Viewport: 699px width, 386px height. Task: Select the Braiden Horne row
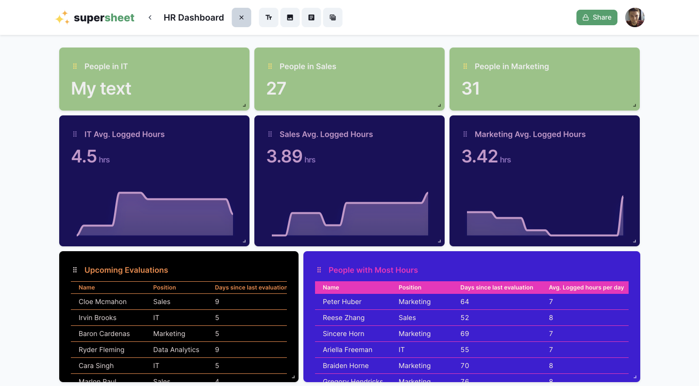[472, 366]
